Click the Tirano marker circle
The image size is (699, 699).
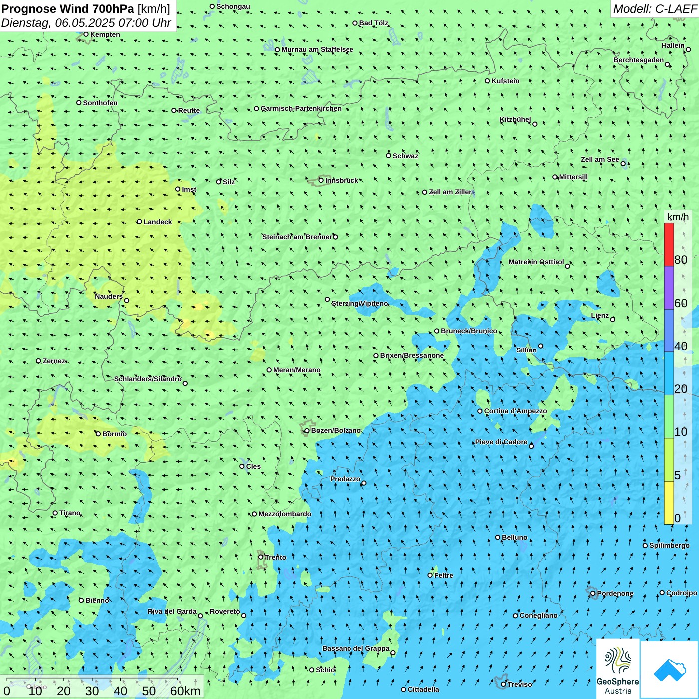pos(55,513)
